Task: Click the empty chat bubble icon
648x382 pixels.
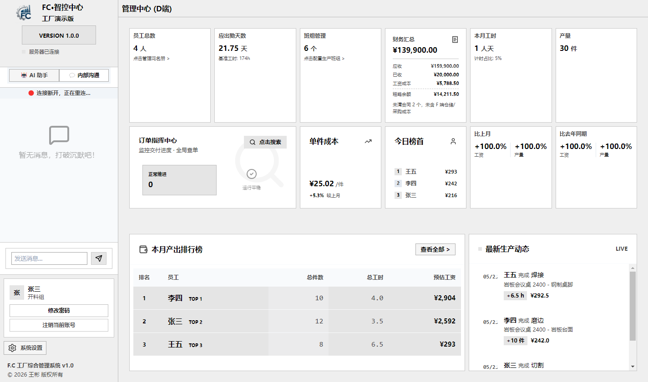Action: pos(59,135)
